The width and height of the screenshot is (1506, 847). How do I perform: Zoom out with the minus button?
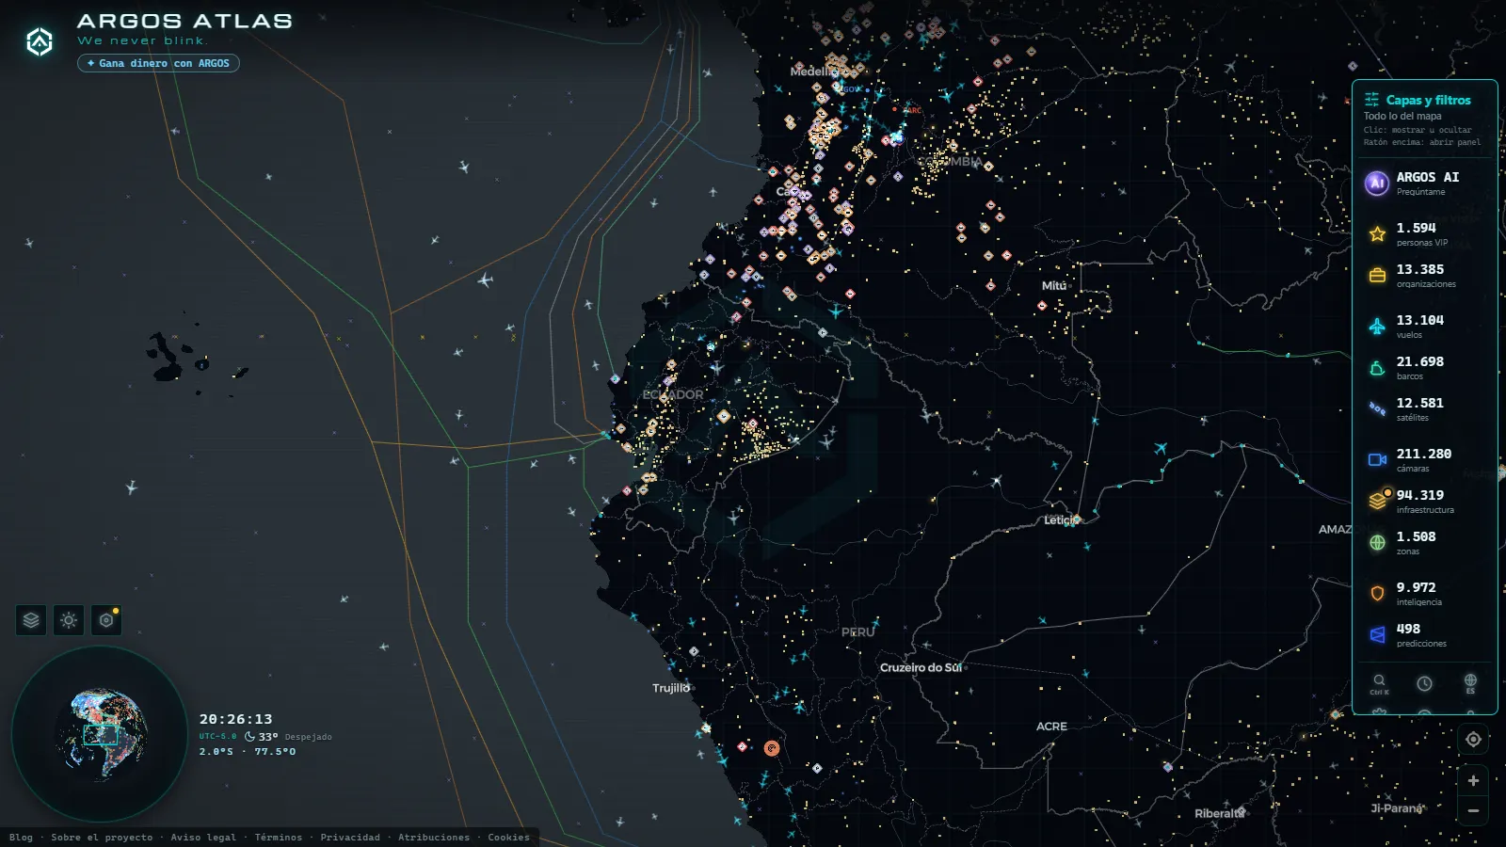pyautogui.click(x=1473, y=810)
